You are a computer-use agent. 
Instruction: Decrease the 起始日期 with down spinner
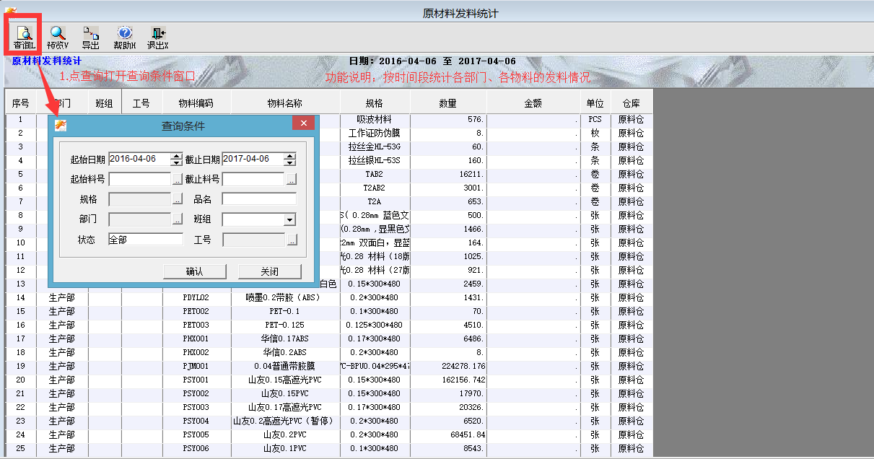tap(176, 162)
